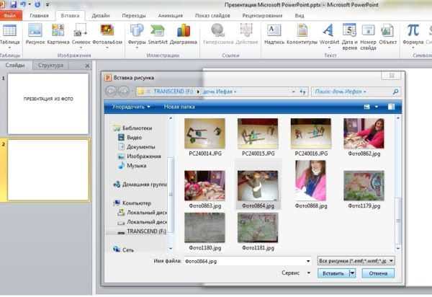432x297 pixels.
Task: Open the Картинка clip art tool
Action: (x=58, y=35)
